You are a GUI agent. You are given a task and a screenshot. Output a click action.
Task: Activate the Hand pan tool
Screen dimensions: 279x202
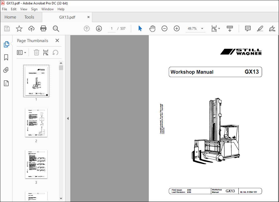(152, 29)
